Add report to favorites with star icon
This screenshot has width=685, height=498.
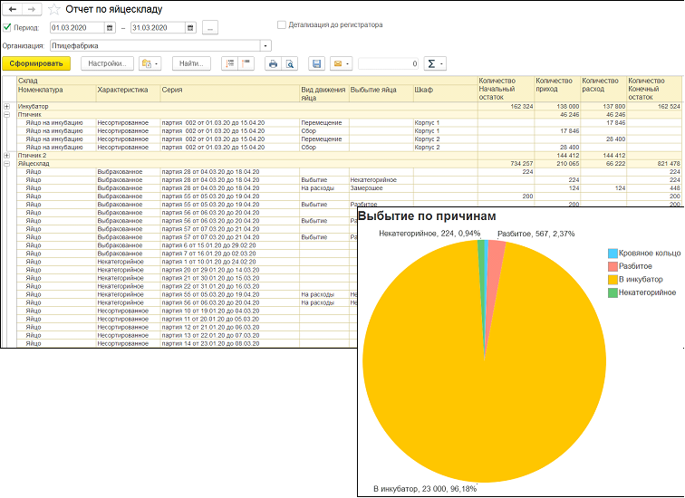click(54, 9)
